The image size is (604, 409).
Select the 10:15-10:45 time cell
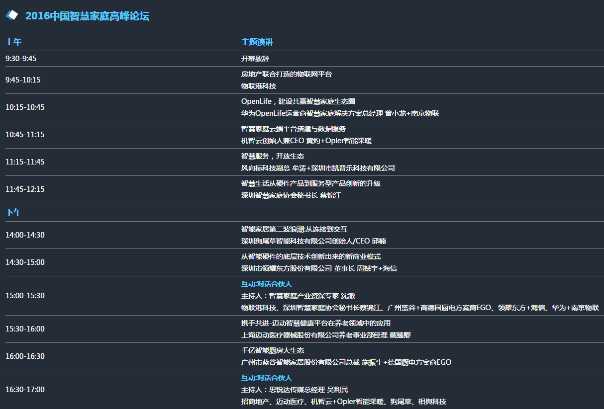coord(25,107)
